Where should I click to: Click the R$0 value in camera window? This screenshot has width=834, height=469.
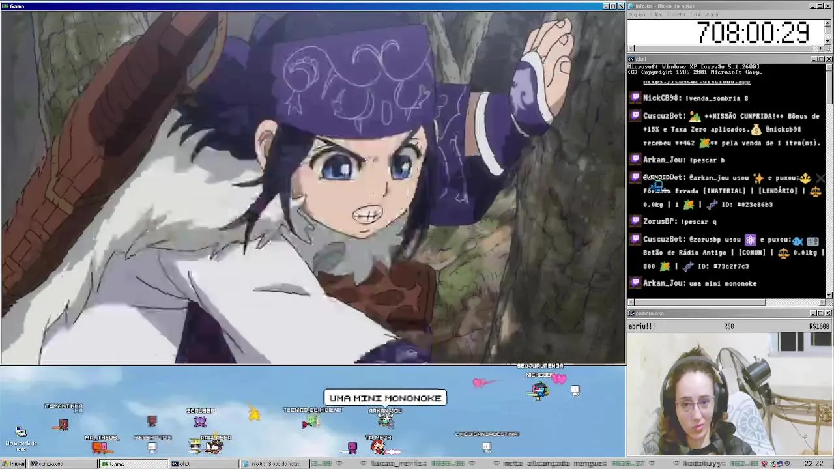pyautogui.click(x=728, y=326)
